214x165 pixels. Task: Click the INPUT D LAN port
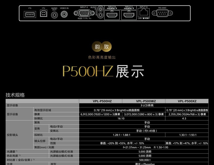[143, 13]
